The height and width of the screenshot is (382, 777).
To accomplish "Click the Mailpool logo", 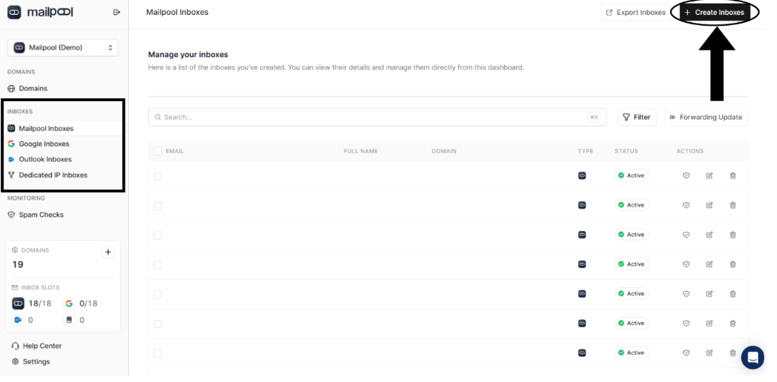I will pyautogui.click(x=40, y=12).
